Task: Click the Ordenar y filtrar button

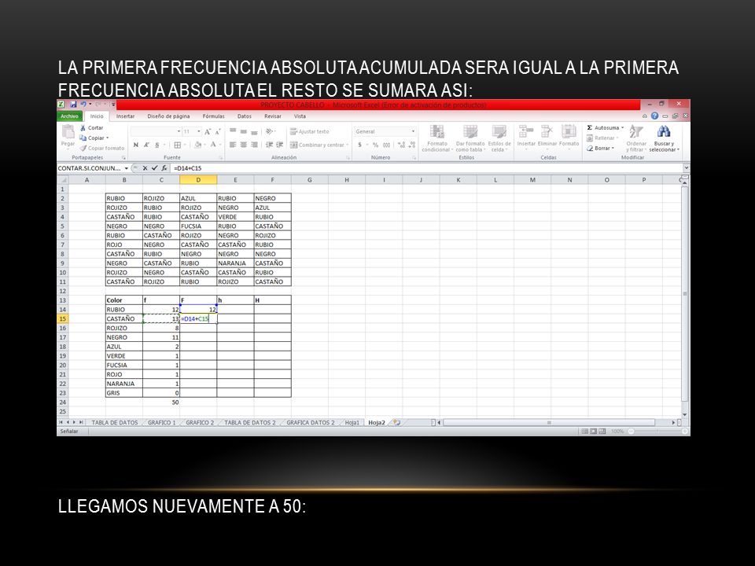Action: (636, 138)
